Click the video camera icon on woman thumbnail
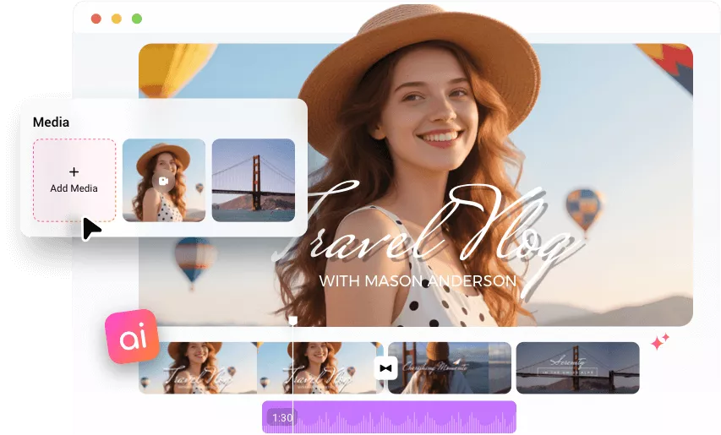Viewport: 721px width, 435px height. tap(163, 181)
